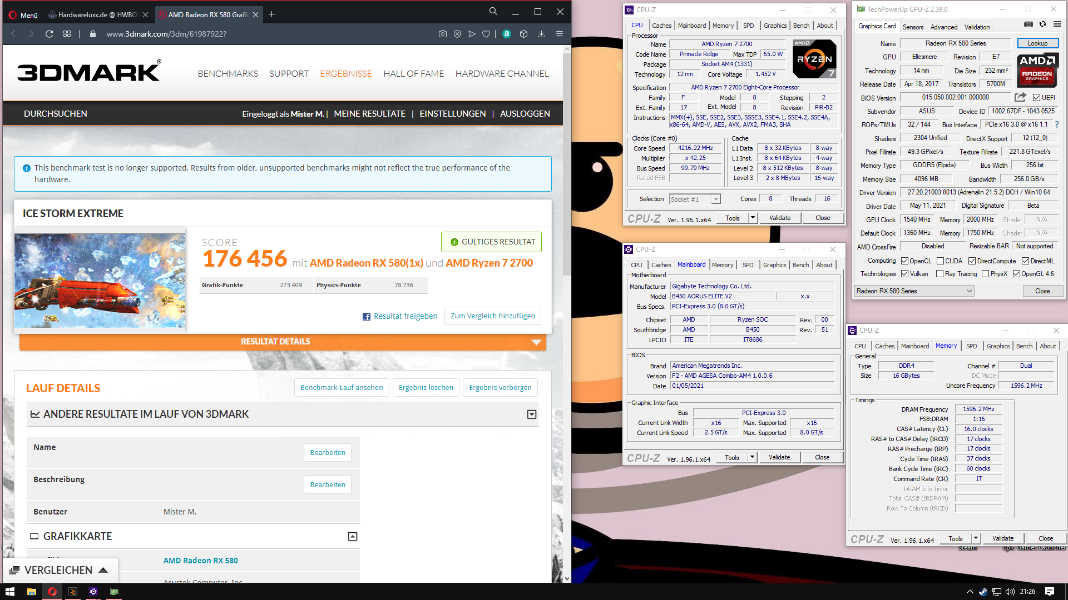This screenshot has height=600, width=1068.
Task: Click the AUSLOGGEN link
Action: coord(525,114)
